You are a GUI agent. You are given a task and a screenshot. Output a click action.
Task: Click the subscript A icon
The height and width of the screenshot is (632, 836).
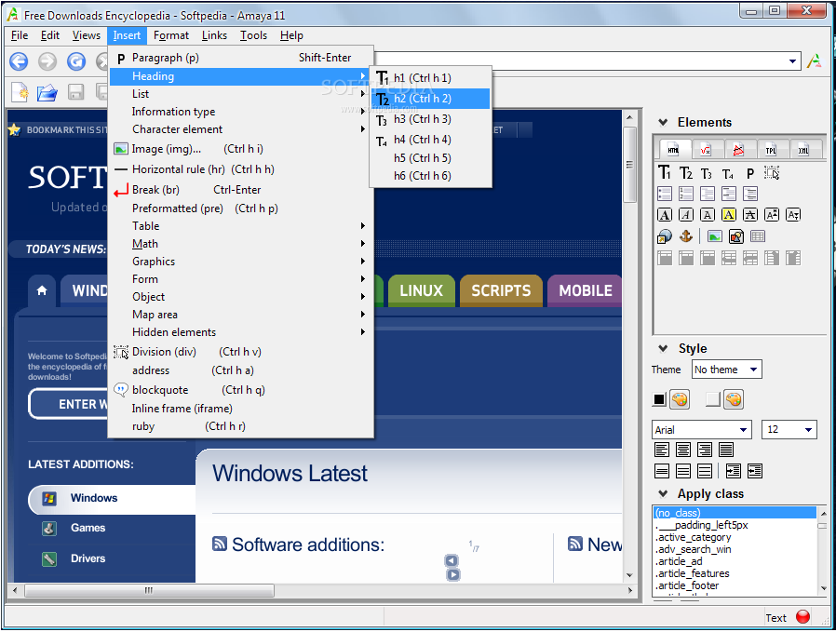coord(793,215)
